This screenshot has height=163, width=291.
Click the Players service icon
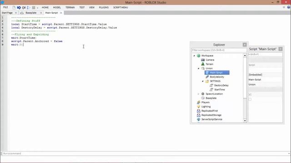(x=199, y=102)
